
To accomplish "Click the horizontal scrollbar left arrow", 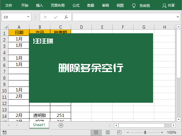I will [x=116, y=125].
